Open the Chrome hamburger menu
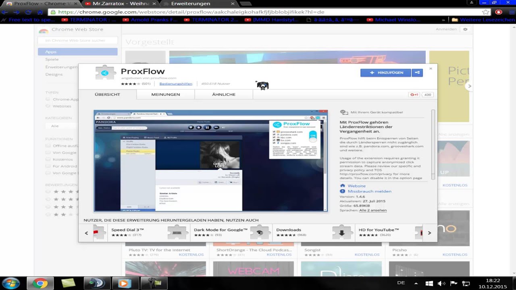516x290 pixels. tap(512, 12)
